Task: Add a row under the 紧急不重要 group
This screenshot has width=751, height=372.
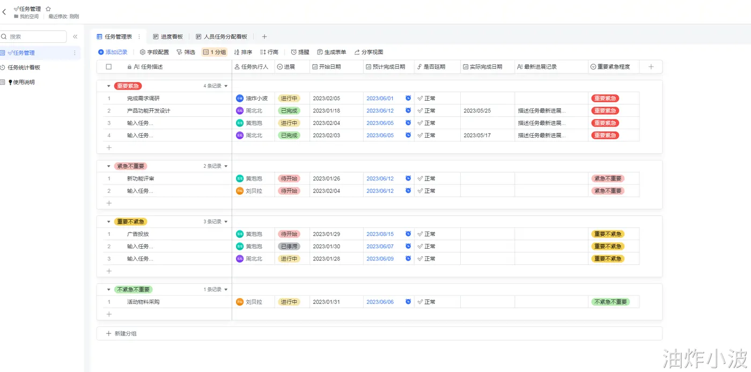Action: pyautogui.click(x=109, y=203)
